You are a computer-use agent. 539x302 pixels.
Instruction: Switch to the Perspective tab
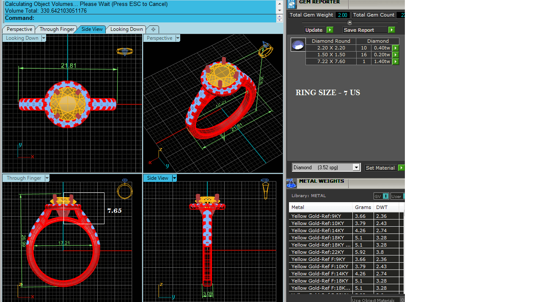point(19,29)
